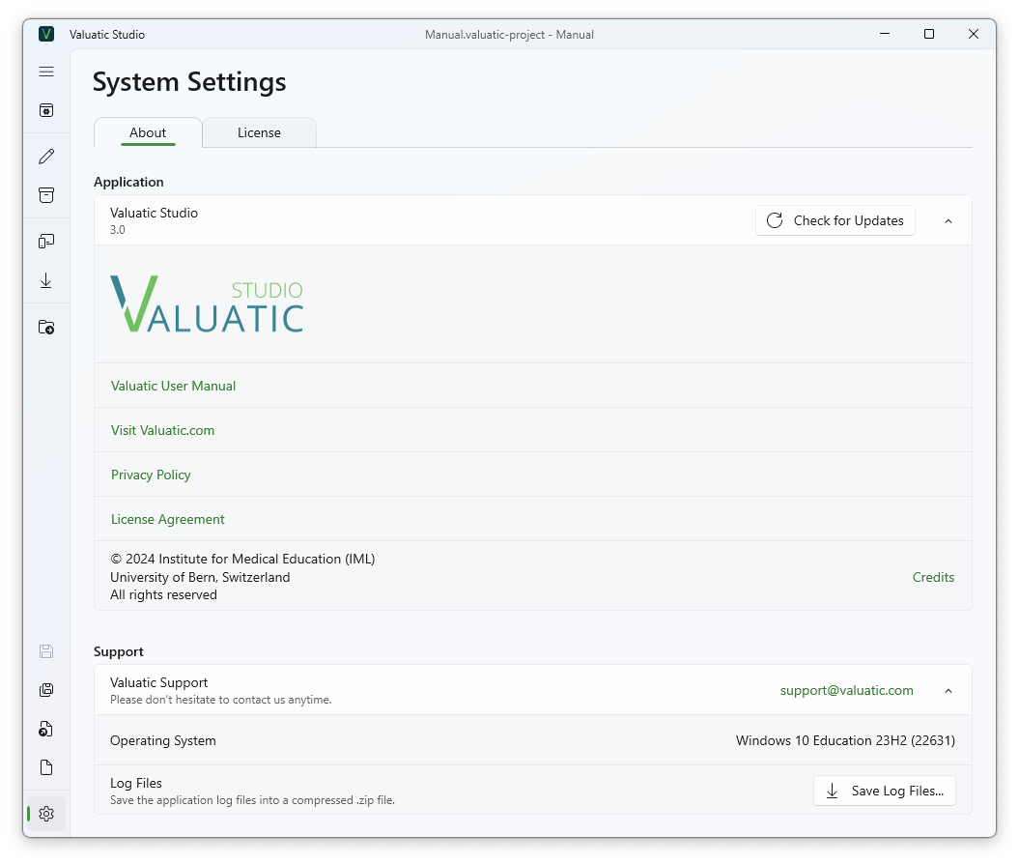Maximize the Valuatic Studio window
Viewport: 1019px width, 864px height.
pos(928,34)
